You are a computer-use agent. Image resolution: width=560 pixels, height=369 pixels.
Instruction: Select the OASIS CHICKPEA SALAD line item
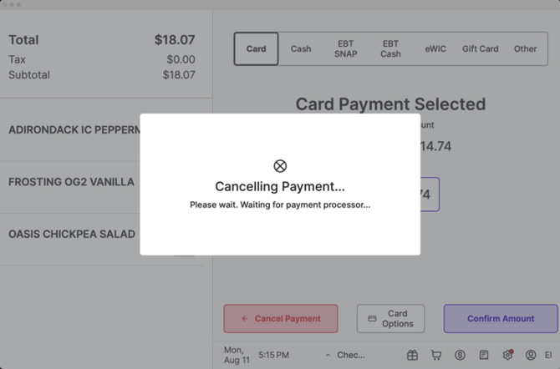[71, 235]
